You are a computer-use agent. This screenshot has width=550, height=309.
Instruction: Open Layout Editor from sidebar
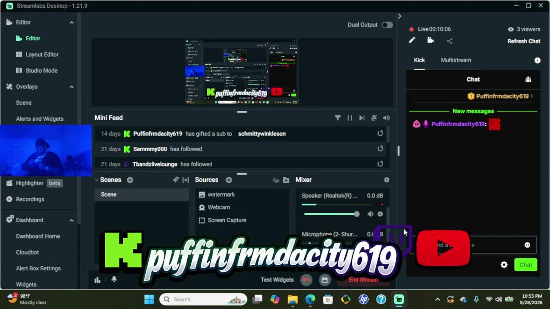tap(42, 55)
